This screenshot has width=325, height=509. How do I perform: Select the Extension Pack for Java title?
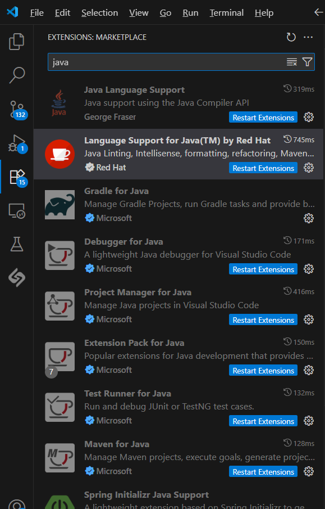pyautogui.click(x=134, y=343)
